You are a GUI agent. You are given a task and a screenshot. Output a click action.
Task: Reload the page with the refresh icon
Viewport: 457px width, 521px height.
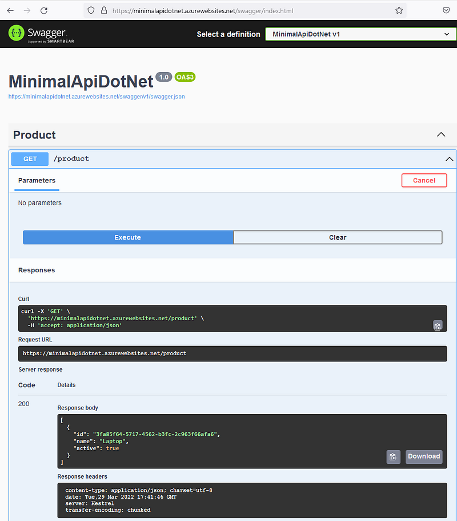[x=44, y=11]
